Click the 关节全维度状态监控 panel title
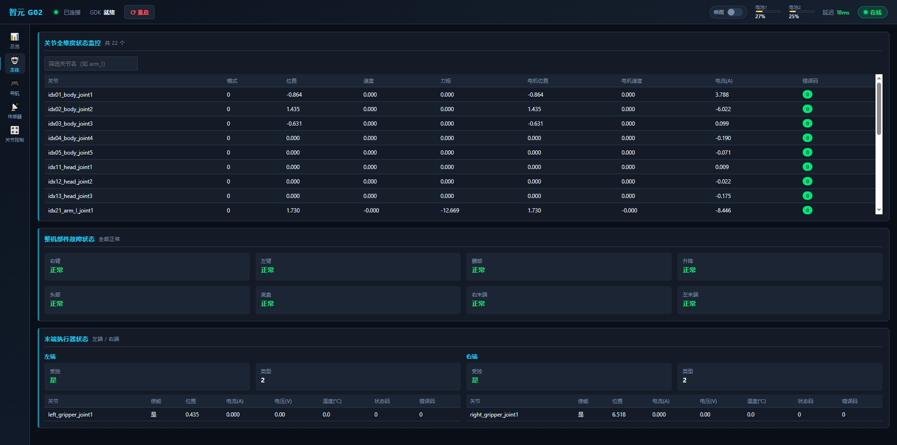The image size is (897, 445). 72,43
